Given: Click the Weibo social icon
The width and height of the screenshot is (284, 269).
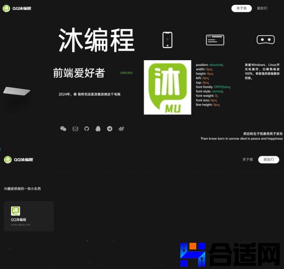Looking at the screenshot, I should click(121, 129).
